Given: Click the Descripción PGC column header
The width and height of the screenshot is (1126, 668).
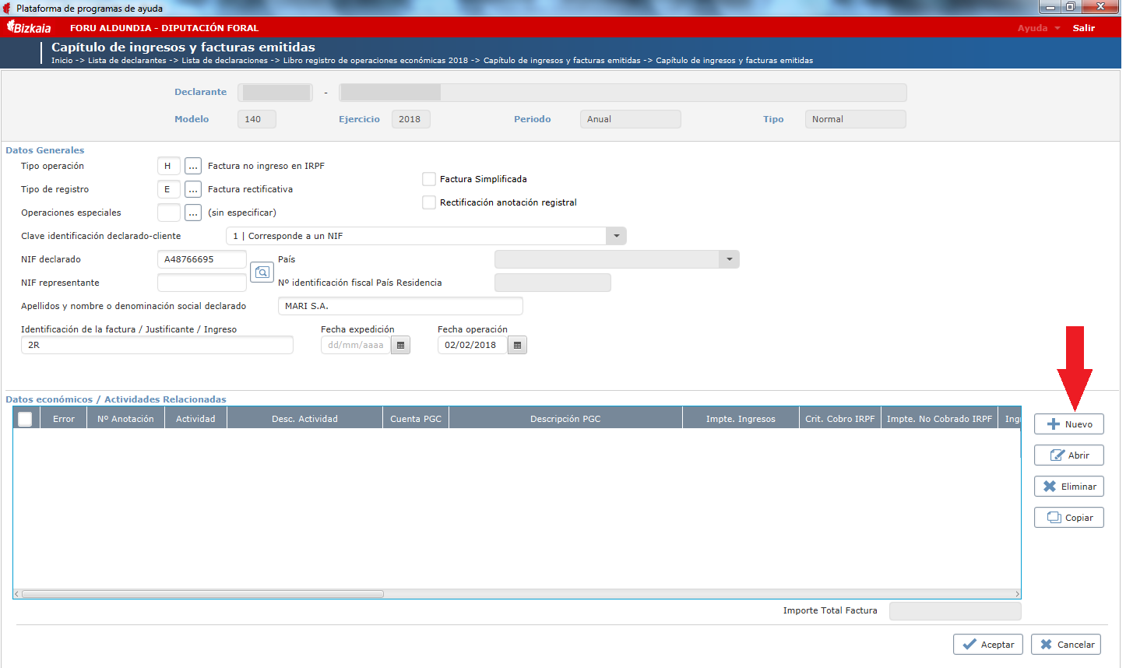Looking at the screenshot, I should [x=565, y=419].
